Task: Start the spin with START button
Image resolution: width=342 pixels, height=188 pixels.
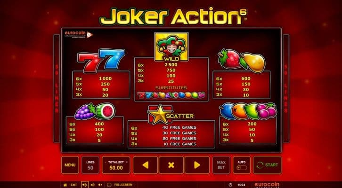Action: pyautogui.click(x=267, y=165)
